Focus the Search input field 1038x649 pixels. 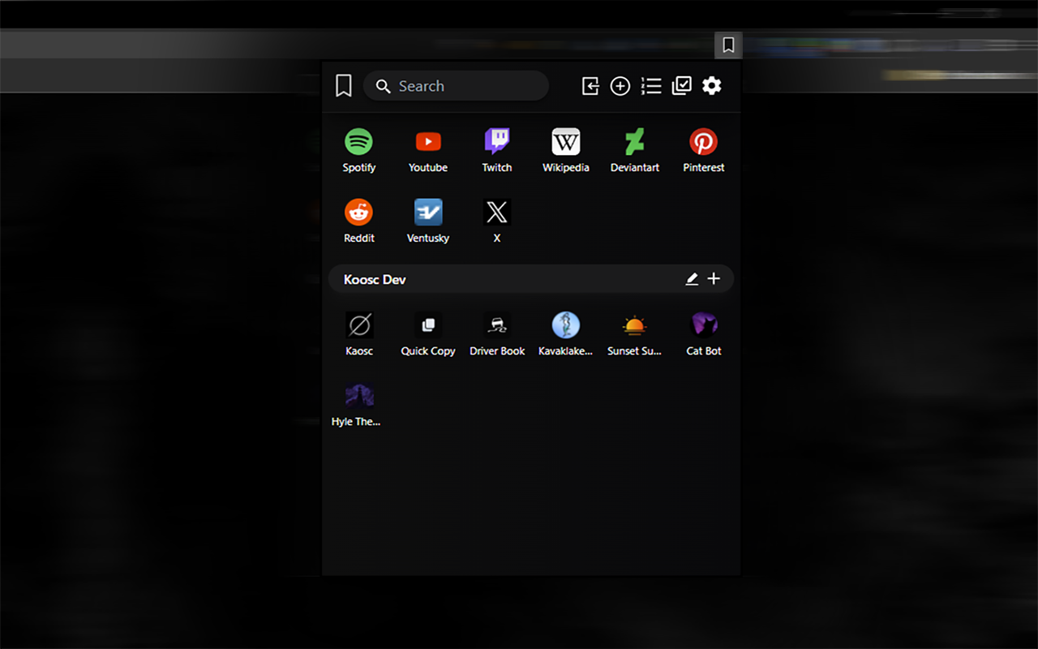(456, 86)
